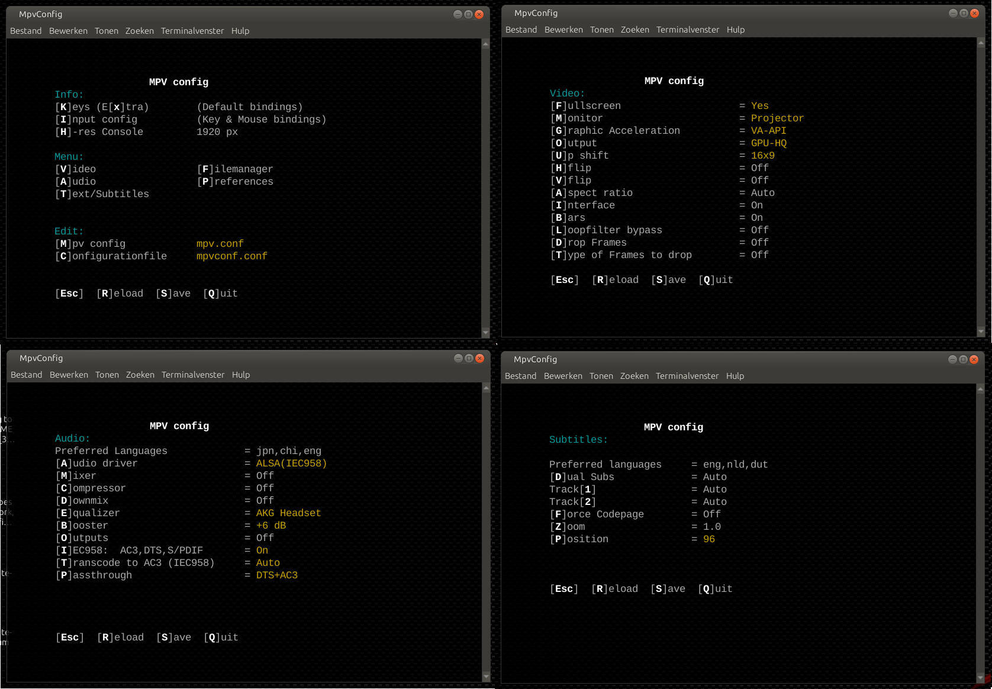Toggle [F]ullscreen Yes value
992x689 pixels.
pyautogui.click(x=760, y=106)
